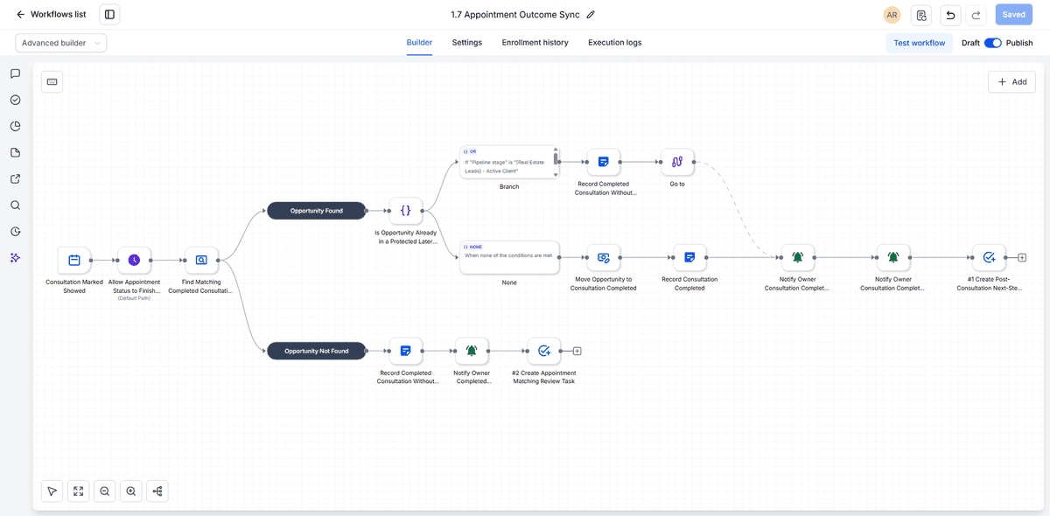Open the Execution logs tab

click(614, 43)
